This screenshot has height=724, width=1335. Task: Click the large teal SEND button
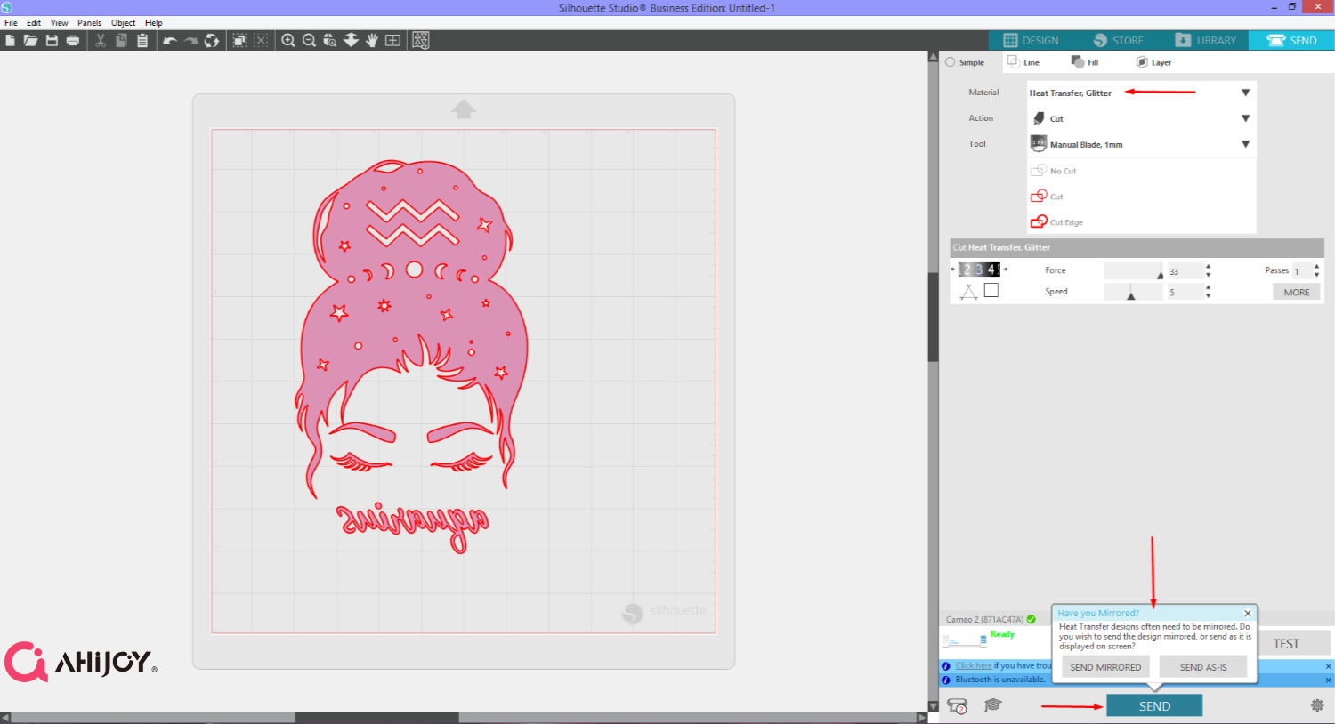pos(1154,706)
